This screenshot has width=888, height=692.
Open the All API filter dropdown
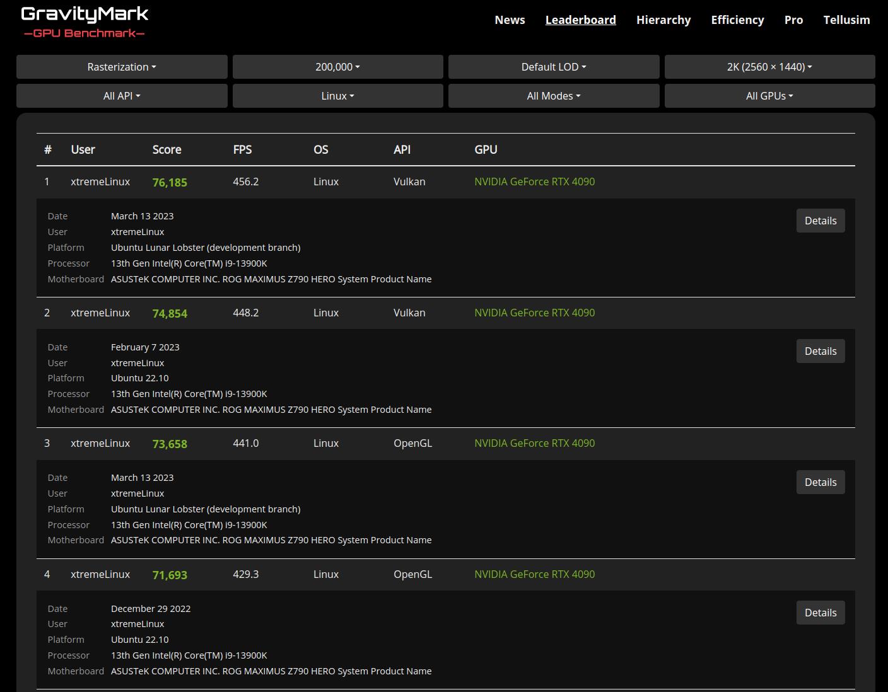click(x=122, y=96)
